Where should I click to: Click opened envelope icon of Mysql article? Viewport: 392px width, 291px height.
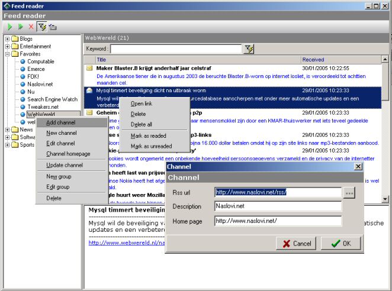click(x=89, y=90)
